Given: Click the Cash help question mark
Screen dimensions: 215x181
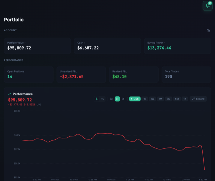Looking at the screenshot, I should 84,43.
